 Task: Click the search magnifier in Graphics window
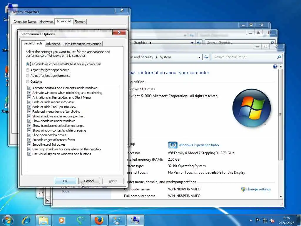(x=272, y=42)
